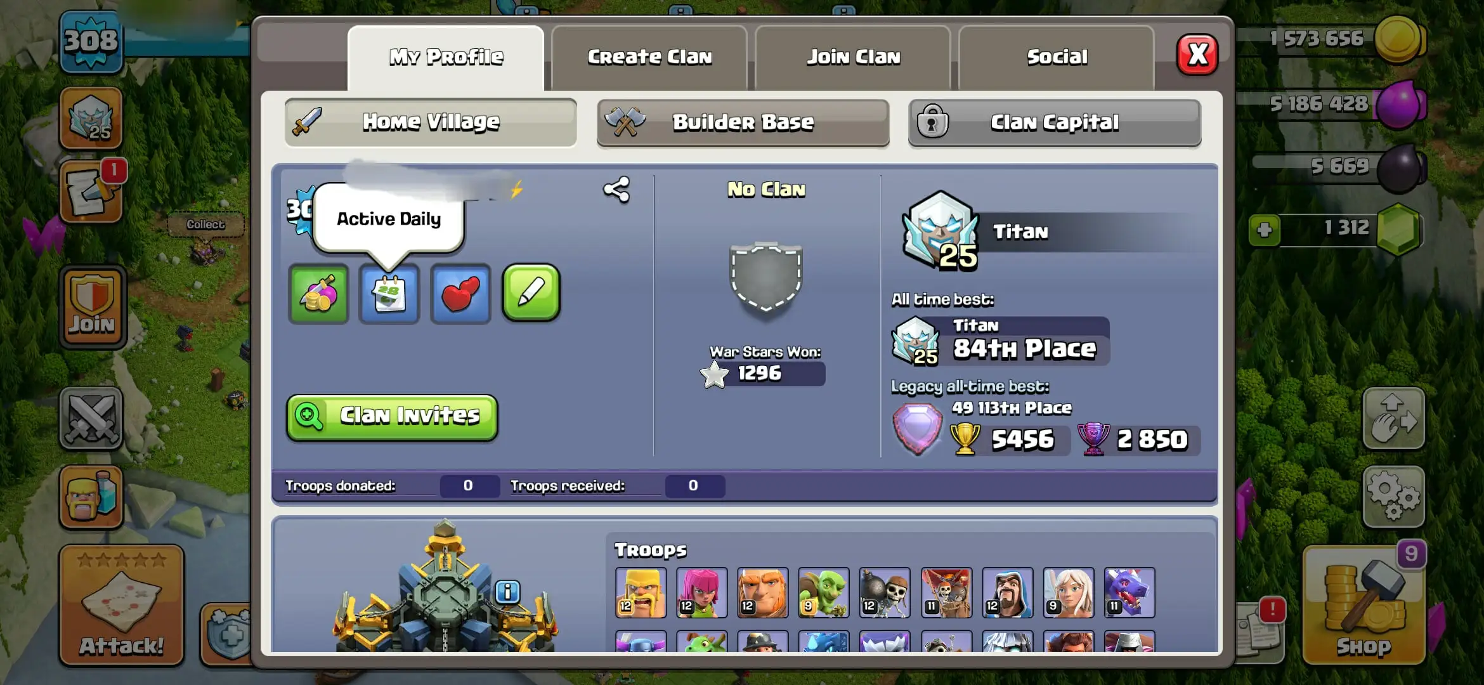Select the Builder Base profile button

point(743,122)
